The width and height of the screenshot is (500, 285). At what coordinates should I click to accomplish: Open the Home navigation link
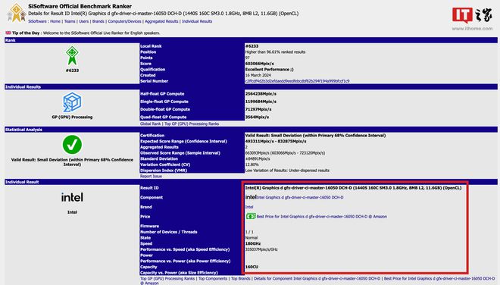point(55,21)
